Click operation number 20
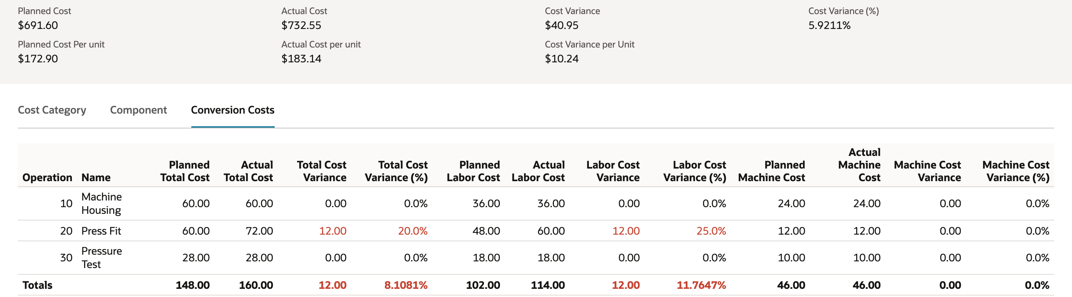The image size is (1072, 297). click(66, 231)
